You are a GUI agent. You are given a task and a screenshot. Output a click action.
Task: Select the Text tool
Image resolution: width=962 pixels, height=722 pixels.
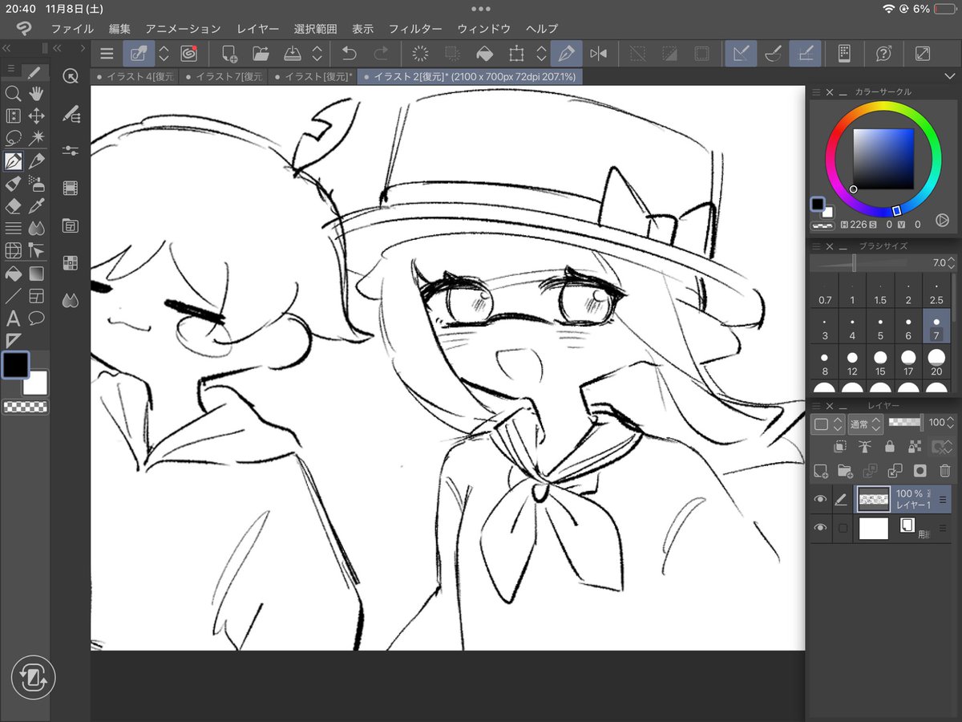point(13,318)
